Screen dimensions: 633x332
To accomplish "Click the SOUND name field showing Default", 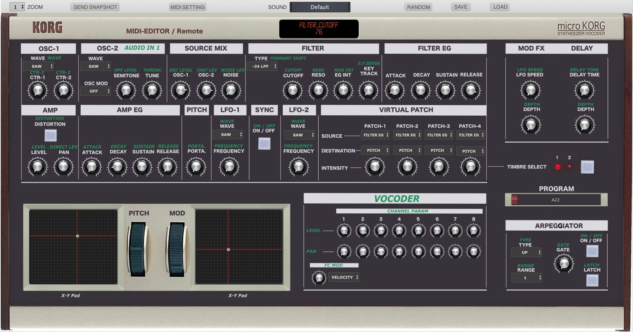I will [x=320, y=7].
